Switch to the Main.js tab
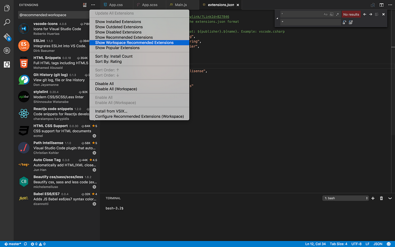 click(x=183, y=5)
